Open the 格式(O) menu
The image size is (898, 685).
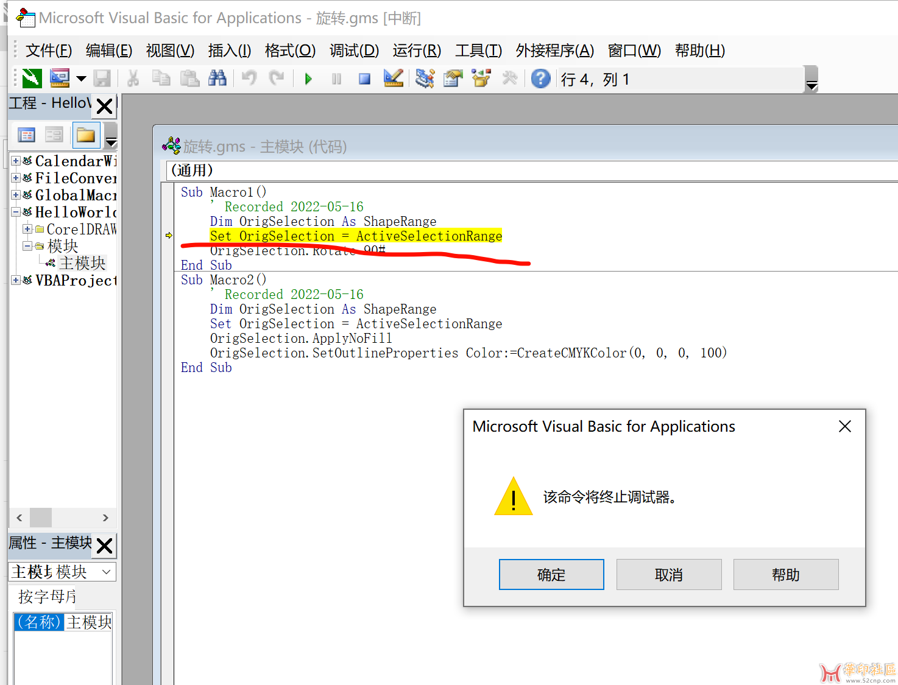290,51
